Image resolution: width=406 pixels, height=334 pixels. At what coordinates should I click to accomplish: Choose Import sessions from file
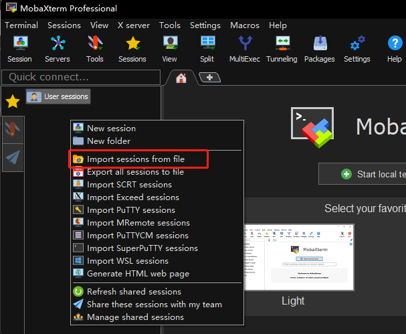click(157, 159)
